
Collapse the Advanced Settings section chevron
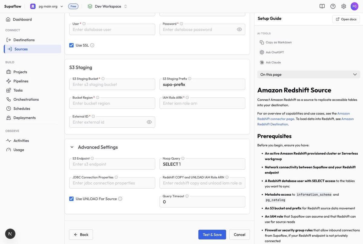point(72,147)
